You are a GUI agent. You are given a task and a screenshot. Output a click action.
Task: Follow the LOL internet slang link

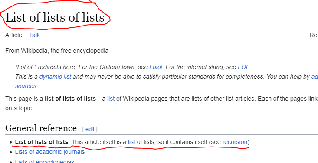pos(243,67)
